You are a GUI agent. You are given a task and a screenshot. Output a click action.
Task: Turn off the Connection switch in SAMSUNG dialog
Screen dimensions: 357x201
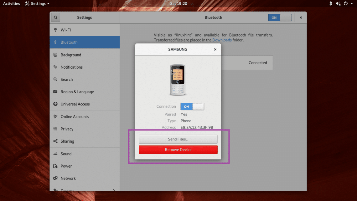point(192,106)
